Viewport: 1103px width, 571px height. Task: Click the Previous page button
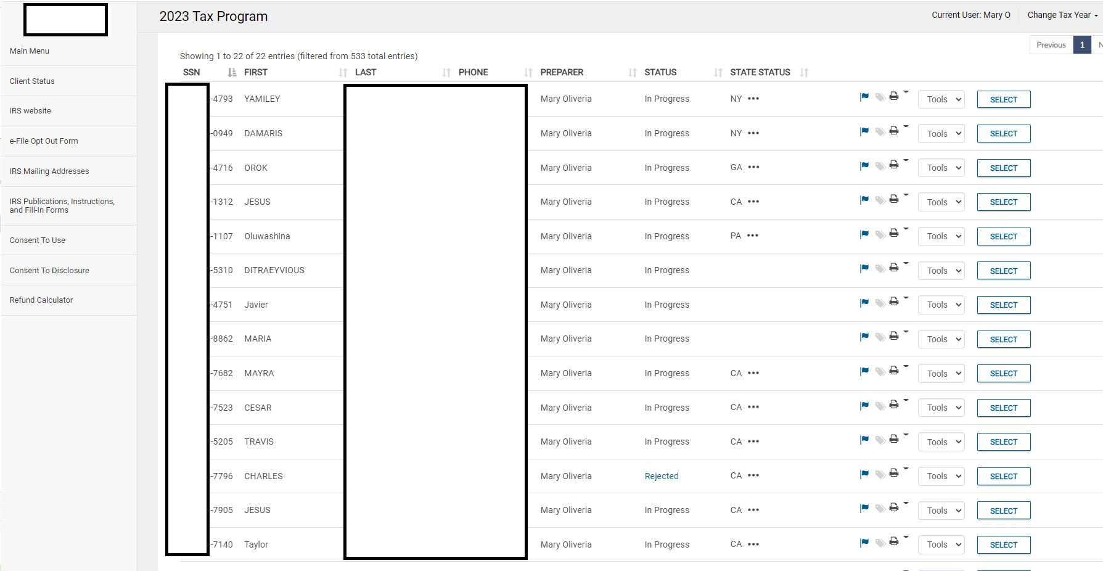coord(1051,44)
